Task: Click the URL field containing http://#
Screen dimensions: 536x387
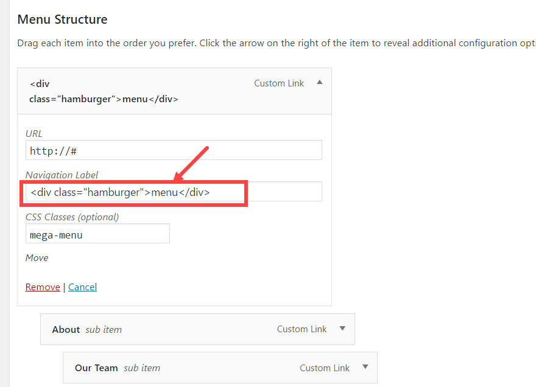Action: [174, 150]
